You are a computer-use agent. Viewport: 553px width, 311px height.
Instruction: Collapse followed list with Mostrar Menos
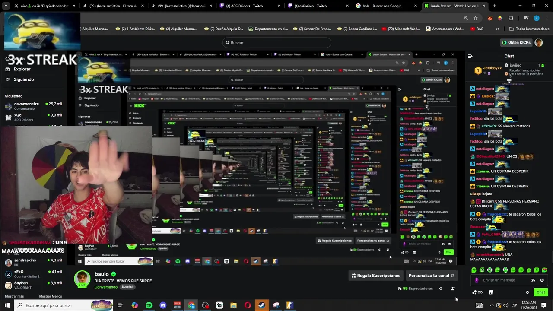tap(51, 296)
